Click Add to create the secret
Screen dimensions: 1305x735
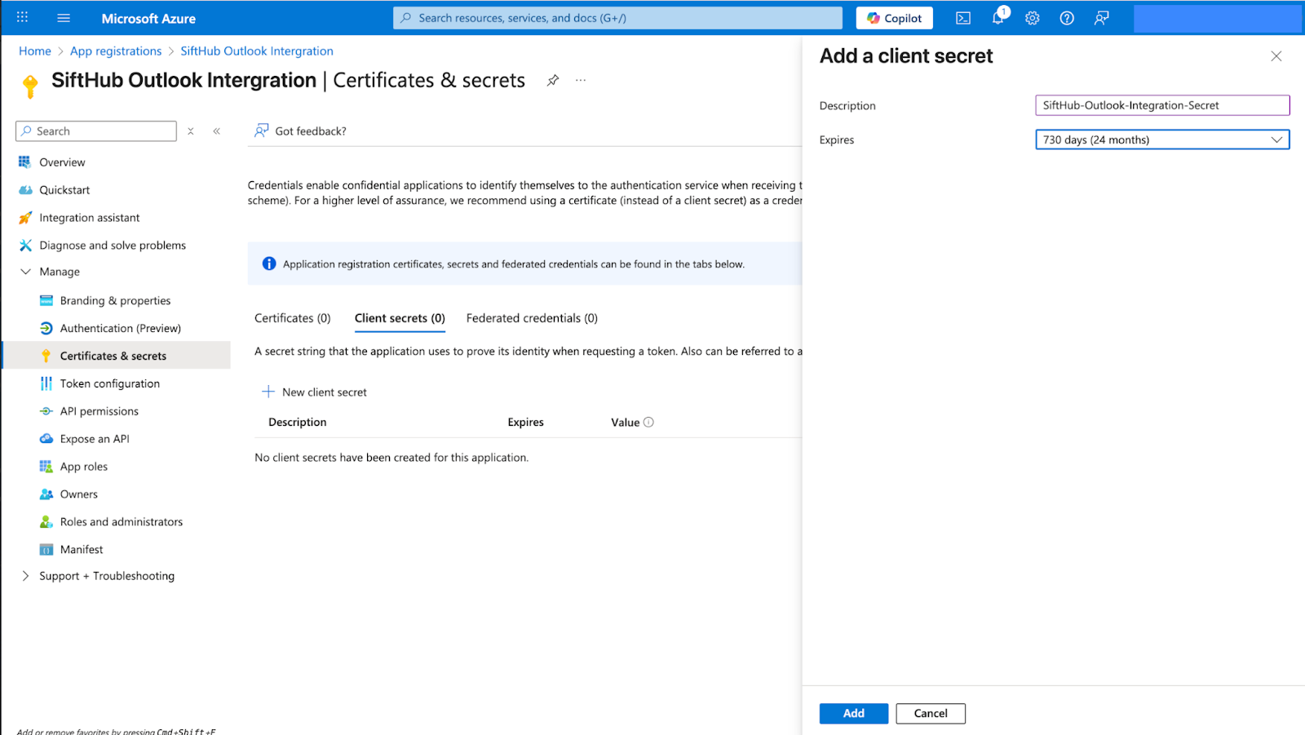tap(853, 714)
